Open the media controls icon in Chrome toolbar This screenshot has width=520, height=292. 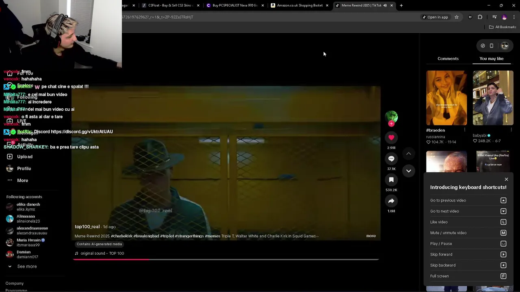[x=494, y=17]
